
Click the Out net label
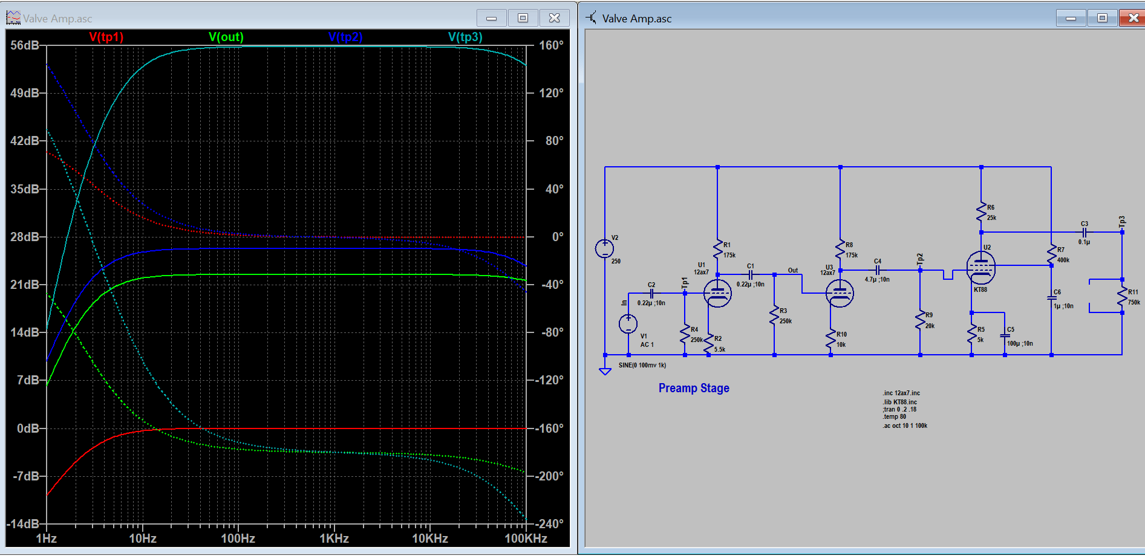793,270
